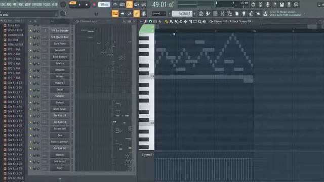Open the Control event lane selector
The width and height of the screenshot is (324, 182).
147,155
